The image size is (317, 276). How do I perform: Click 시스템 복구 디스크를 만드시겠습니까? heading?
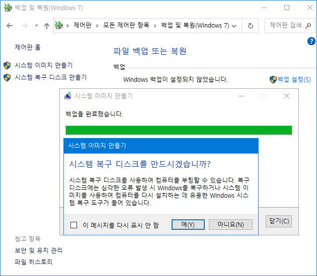pyautogui.click(x=140, y=164)
